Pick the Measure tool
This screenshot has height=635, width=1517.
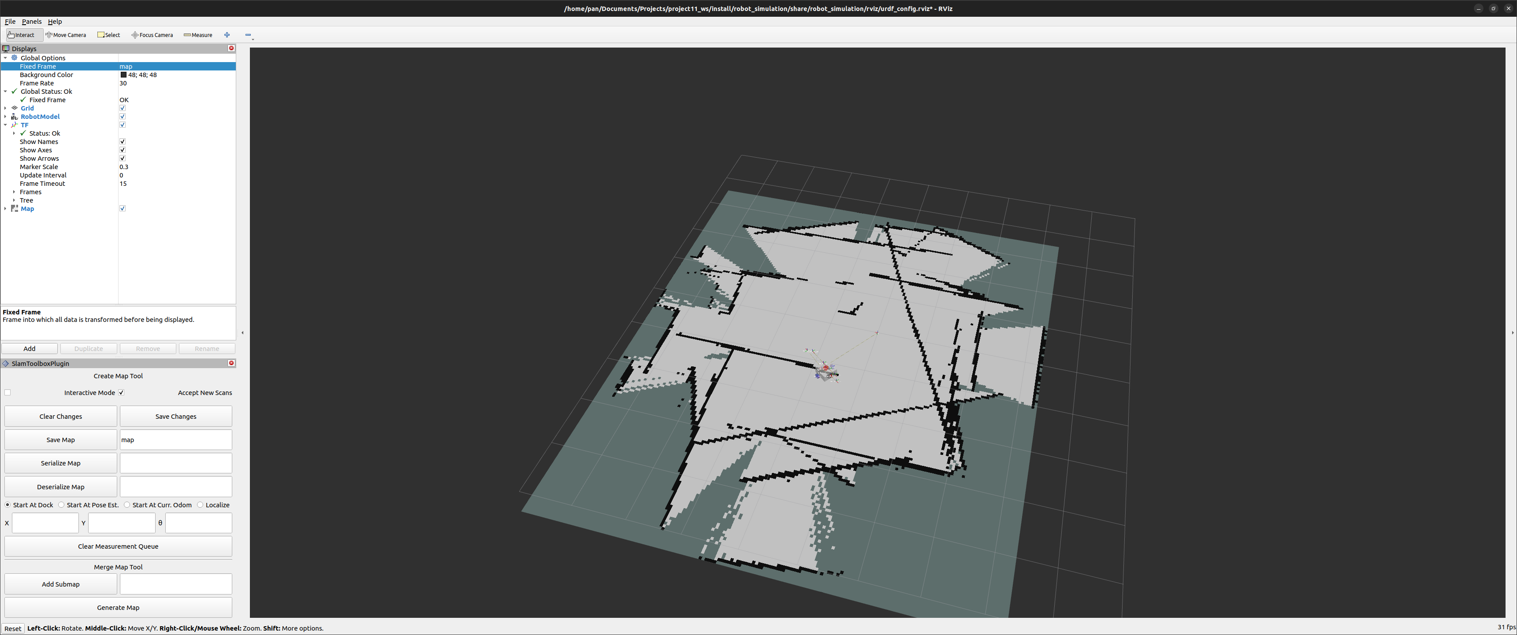198,35
